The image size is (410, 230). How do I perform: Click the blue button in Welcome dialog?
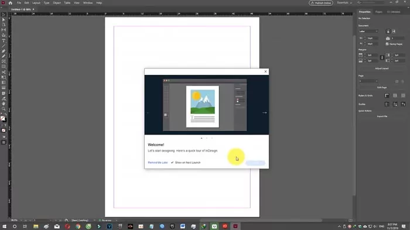pos(255,163)
